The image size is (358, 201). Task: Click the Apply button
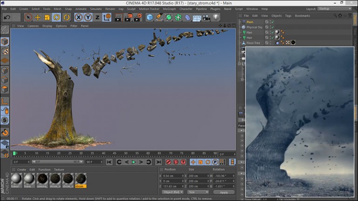[224, 192]
